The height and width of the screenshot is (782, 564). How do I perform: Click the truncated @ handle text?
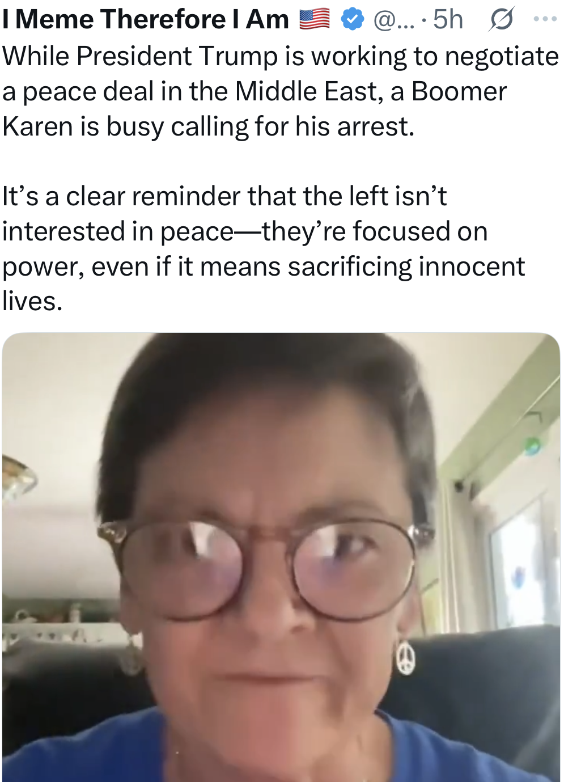[x=394, y=20]
